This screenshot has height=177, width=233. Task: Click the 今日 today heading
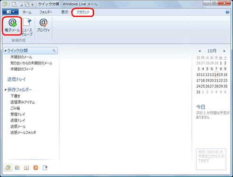click(x=200, y=107)
